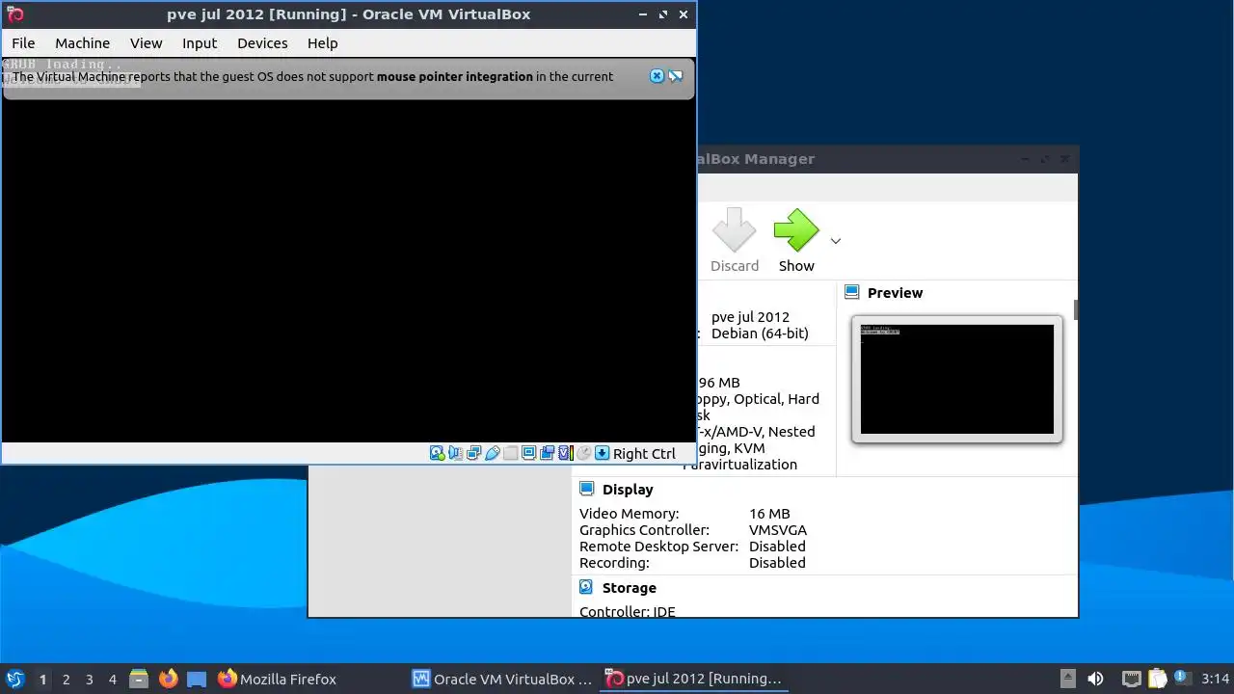The width and height of the screenshot is (1234, 694).
Task: Click the VM preview thumbnail
Action: [x=957, y=379]
